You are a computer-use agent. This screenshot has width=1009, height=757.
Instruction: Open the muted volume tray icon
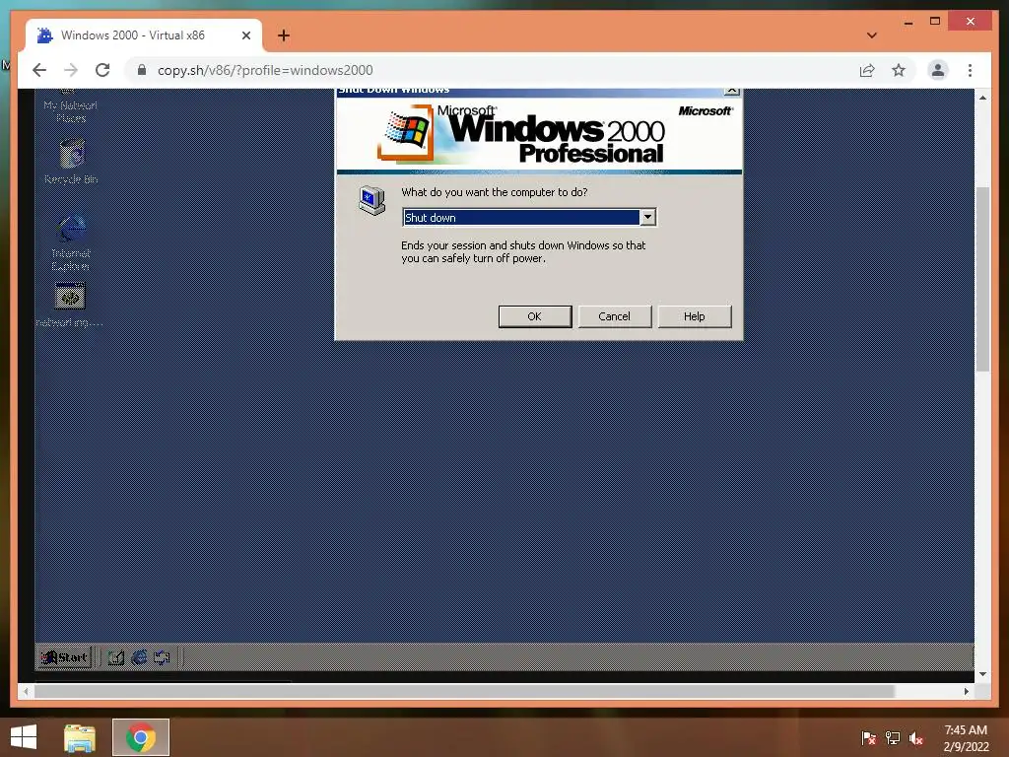coord(916,738)
